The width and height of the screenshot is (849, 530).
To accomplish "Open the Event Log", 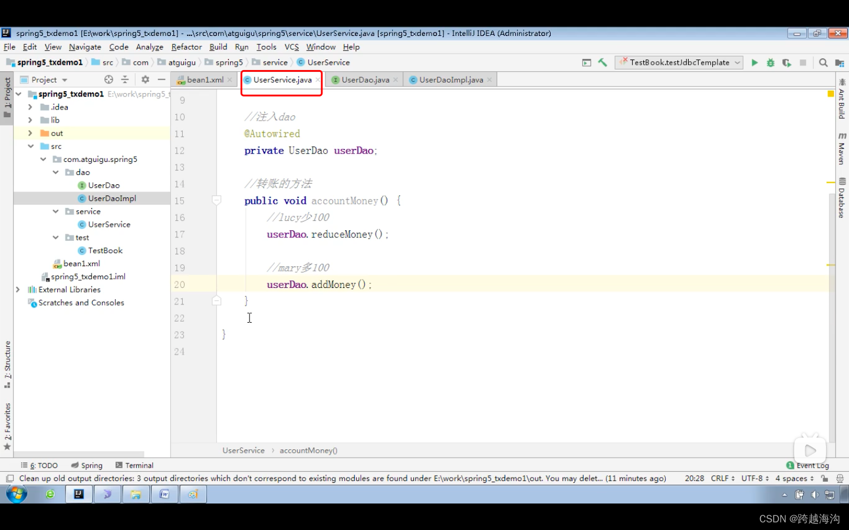I will coord(808,465).
